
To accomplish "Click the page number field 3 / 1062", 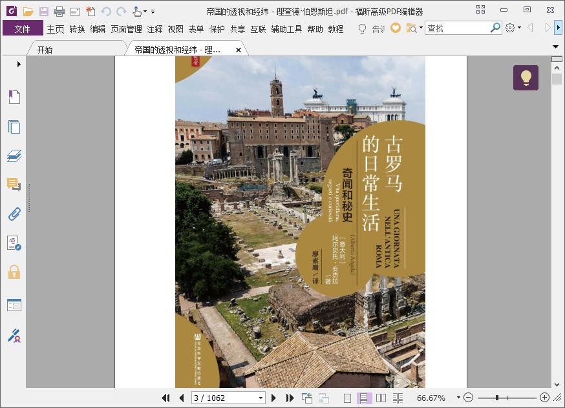I will tap(228, 398).
